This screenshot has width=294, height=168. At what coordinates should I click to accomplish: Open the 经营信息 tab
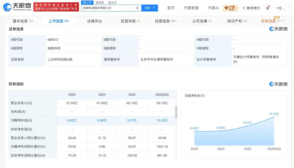point(166,21)
